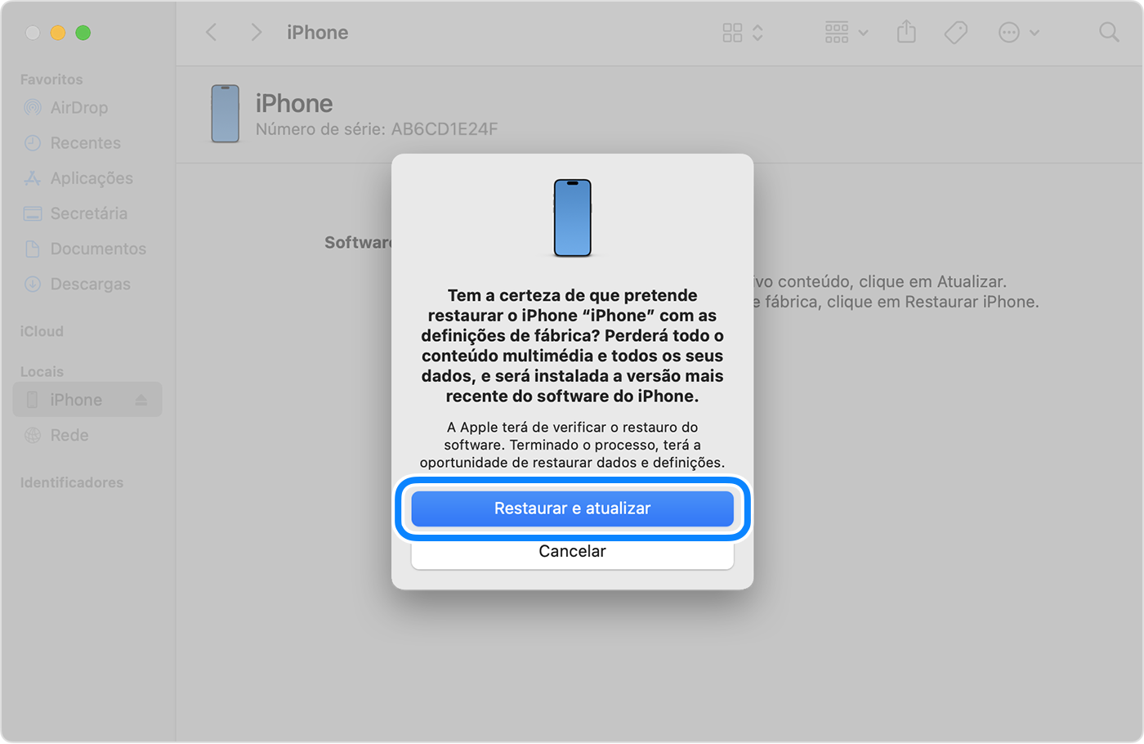
Task: Open the More actions ellipsis icon
Action: coord(1009,33)
